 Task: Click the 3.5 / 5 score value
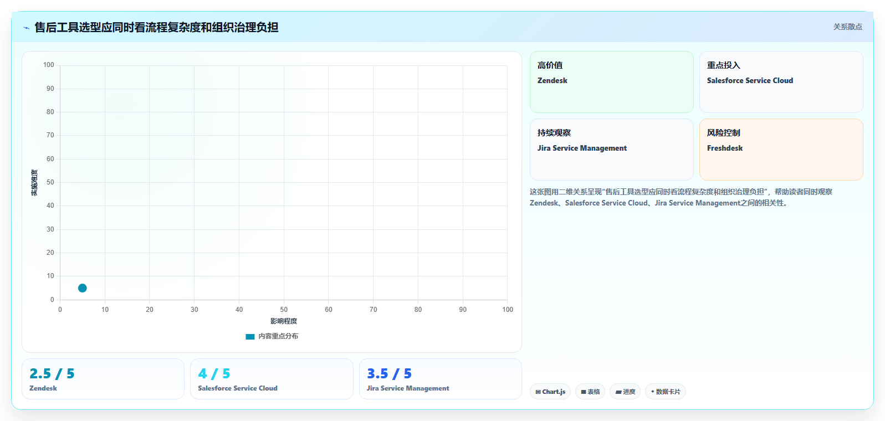389,374
